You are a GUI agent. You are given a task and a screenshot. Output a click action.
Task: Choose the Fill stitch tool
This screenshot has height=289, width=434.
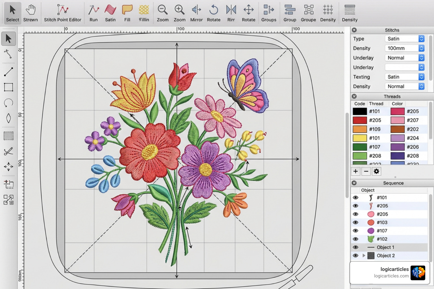click(x=127, y=13)
